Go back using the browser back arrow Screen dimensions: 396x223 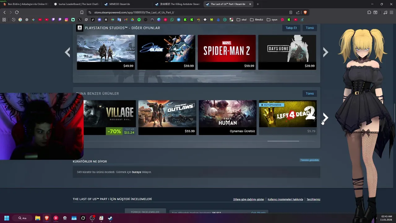pyautogui.click(x=4, y=12)
